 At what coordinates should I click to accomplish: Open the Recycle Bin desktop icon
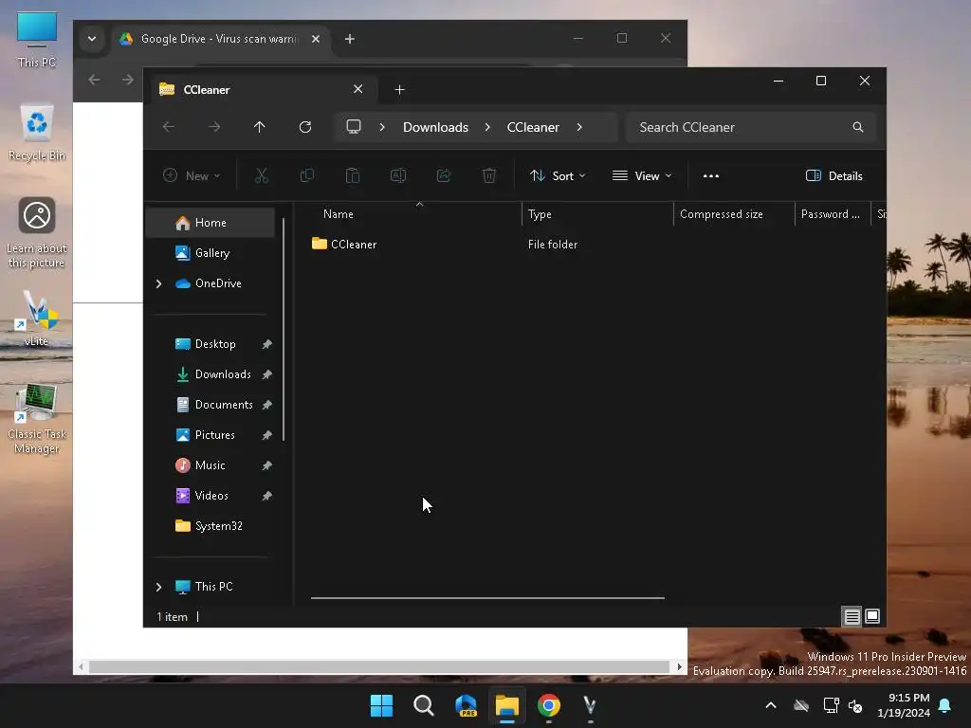(37, 133)
